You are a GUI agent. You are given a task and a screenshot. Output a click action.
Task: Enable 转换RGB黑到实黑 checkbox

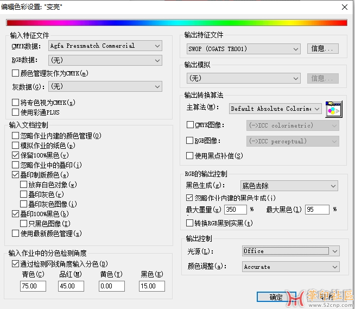(x=189, y=223)
